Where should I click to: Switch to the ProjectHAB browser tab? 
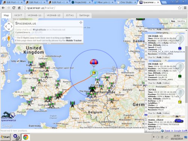point(80,2)
